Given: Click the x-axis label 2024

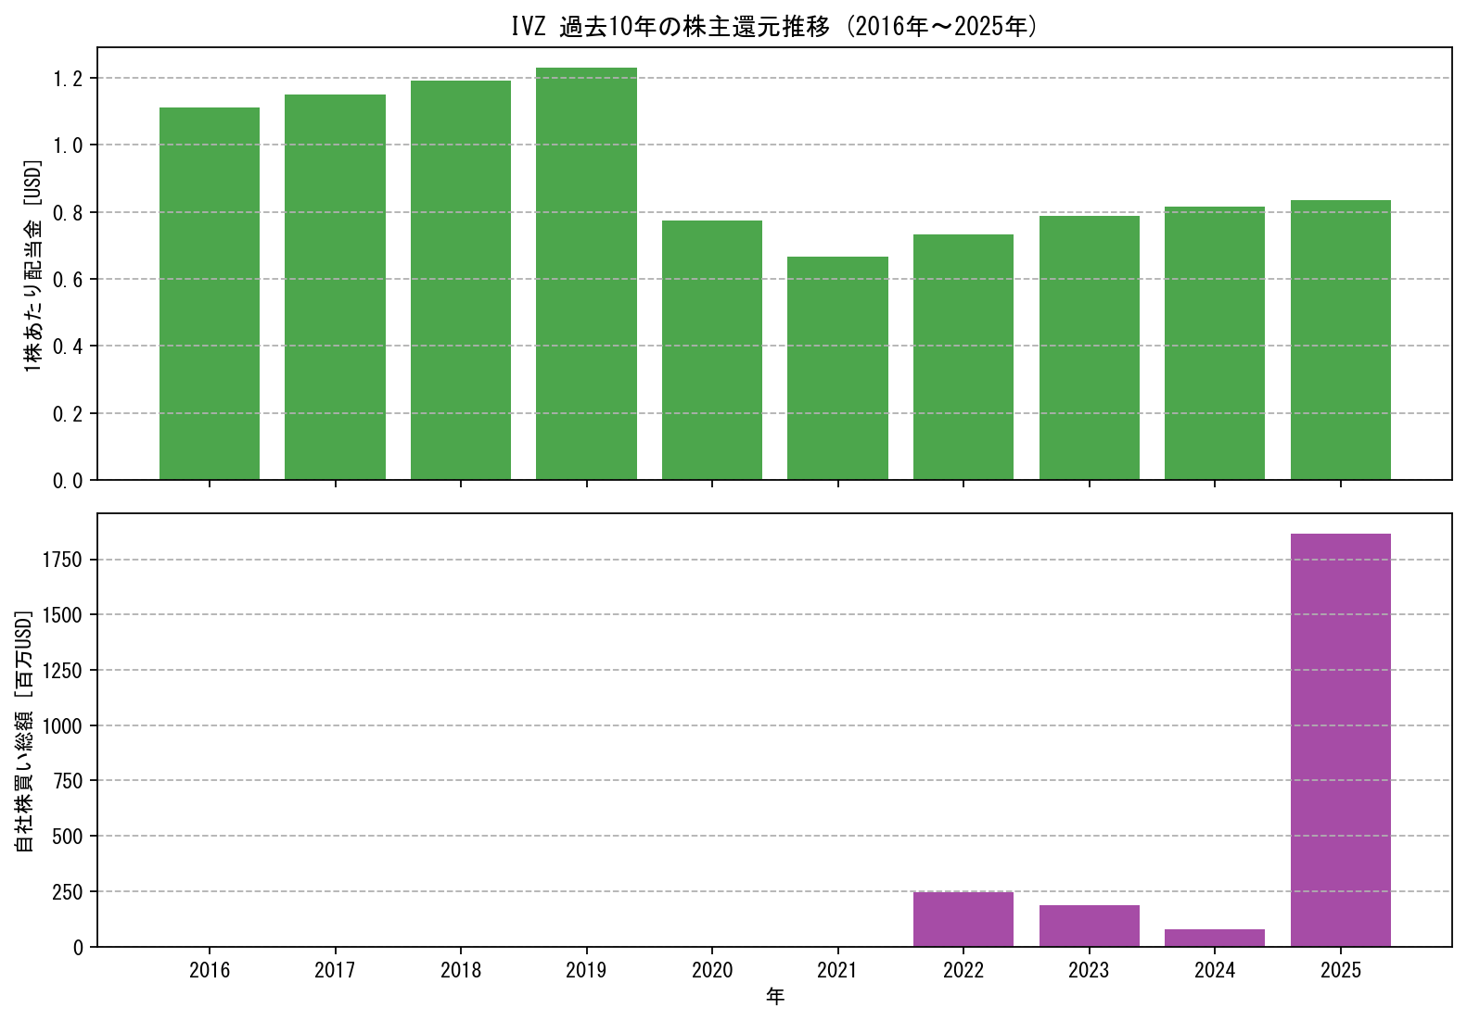Looking at the screenshot, I should [x=1215, y=970].
